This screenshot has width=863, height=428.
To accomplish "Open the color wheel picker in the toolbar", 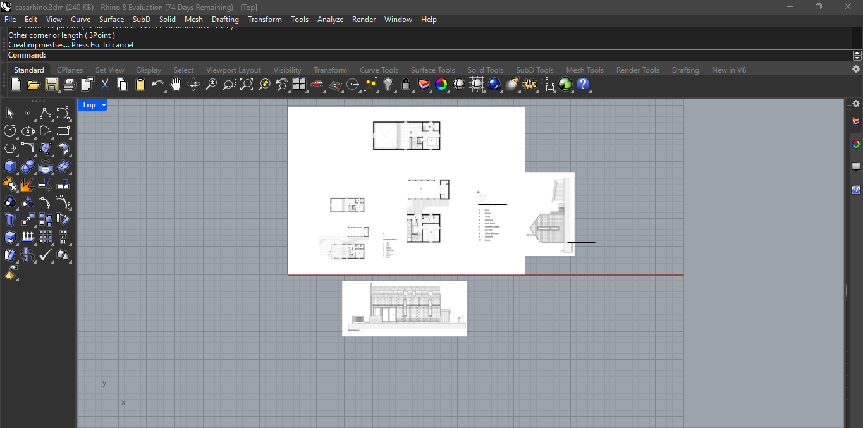I will (441, 84).
